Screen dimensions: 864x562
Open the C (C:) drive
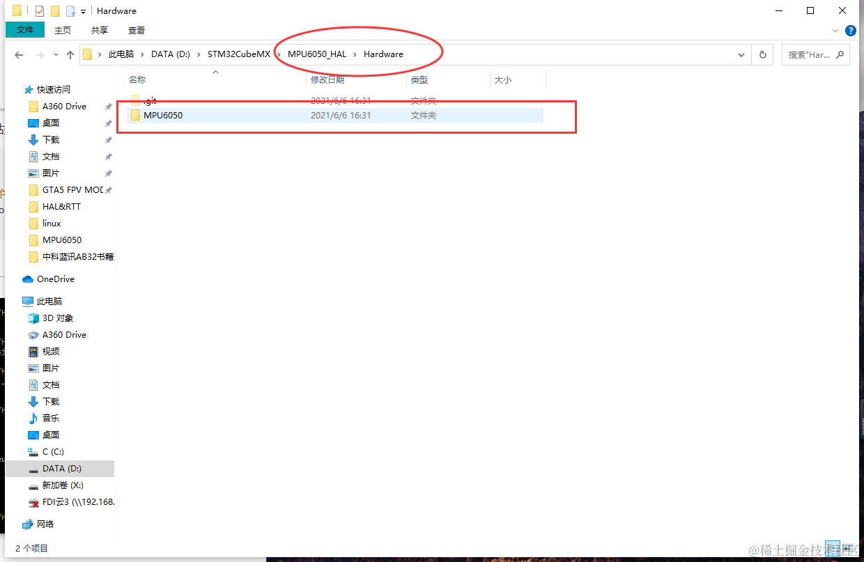(x=53, y=452)
